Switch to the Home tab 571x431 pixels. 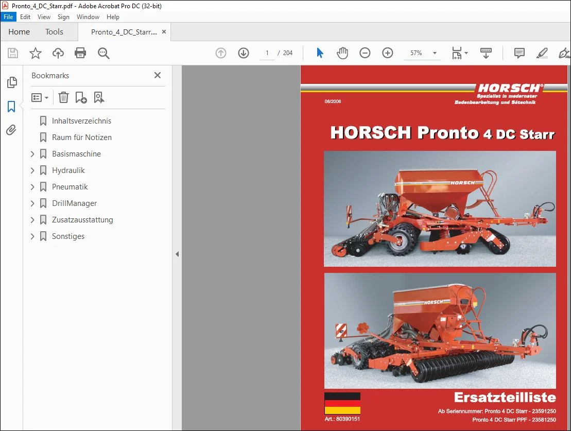(19, 32)
